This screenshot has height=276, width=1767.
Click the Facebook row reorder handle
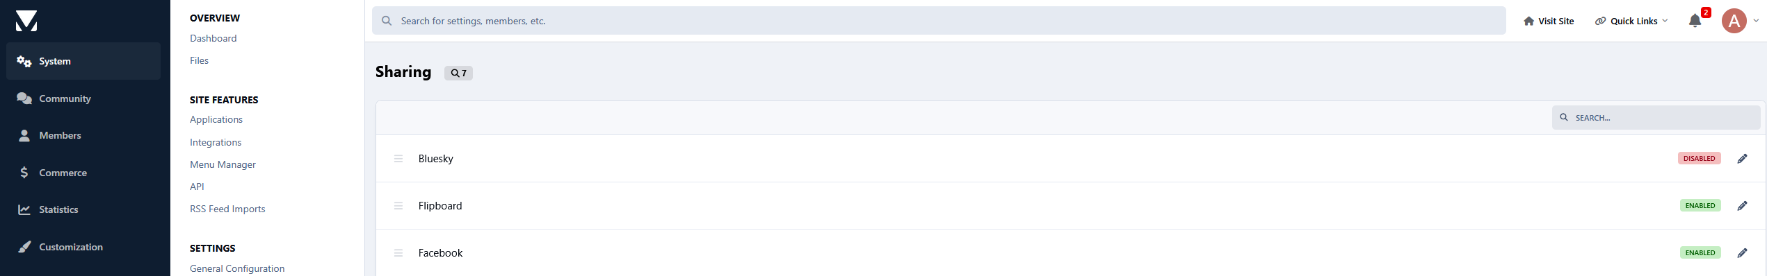(398, 253)
